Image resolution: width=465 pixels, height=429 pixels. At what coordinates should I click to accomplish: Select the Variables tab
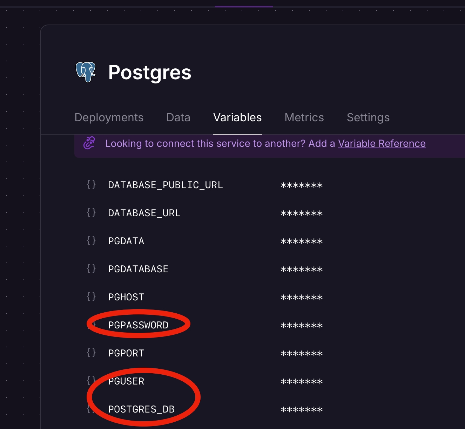click(x=237, y=117)
